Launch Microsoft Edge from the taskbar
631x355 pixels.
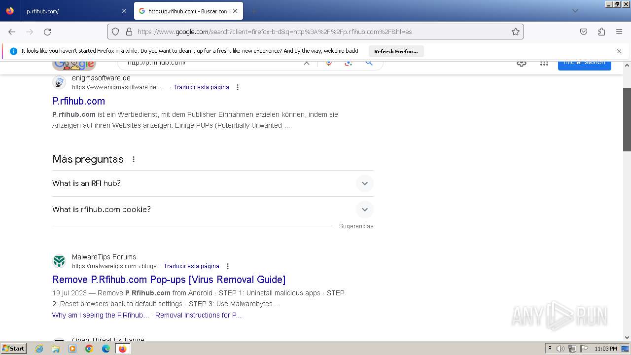click(106, 349)
